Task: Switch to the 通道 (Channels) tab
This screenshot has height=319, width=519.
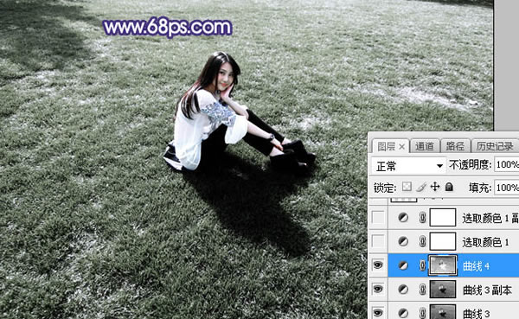Action: click(425, 146)
